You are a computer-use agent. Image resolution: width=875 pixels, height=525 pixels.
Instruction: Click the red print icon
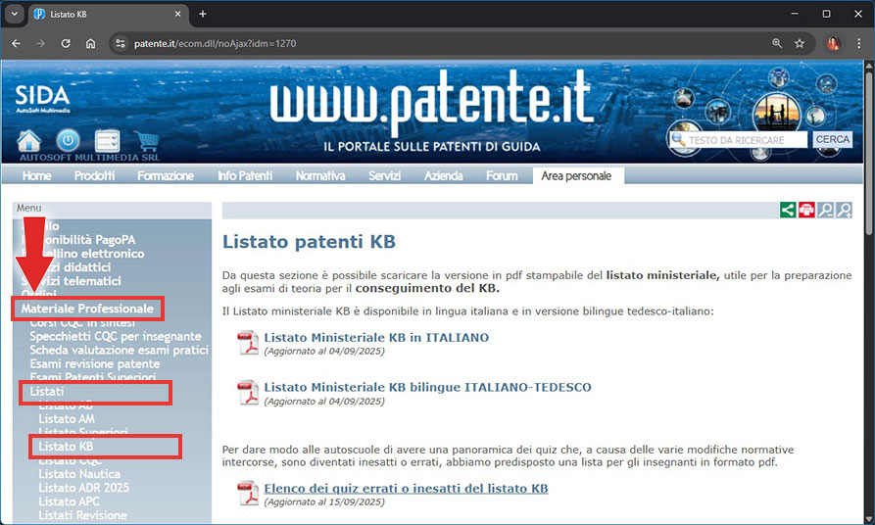[806, 210]
